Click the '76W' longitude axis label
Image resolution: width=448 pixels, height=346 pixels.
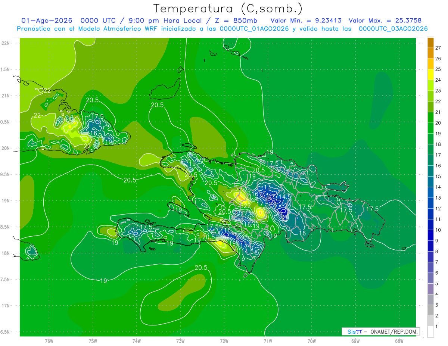[49, 341]
